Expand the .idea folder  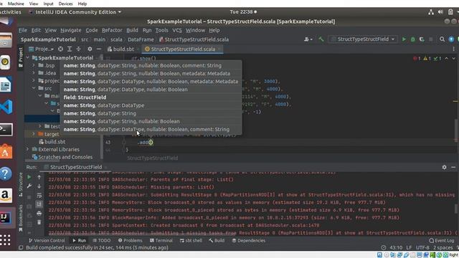pos(34,73)
